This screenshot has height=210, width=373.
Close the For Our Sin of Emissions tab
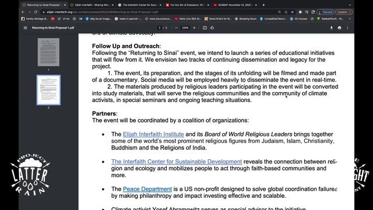[x=208, y=5]
